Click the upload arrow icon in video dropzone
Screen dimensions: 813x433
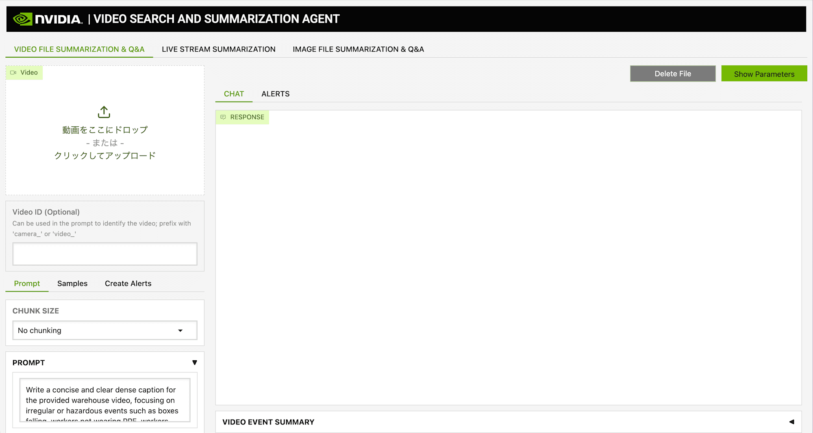point(104,112)
